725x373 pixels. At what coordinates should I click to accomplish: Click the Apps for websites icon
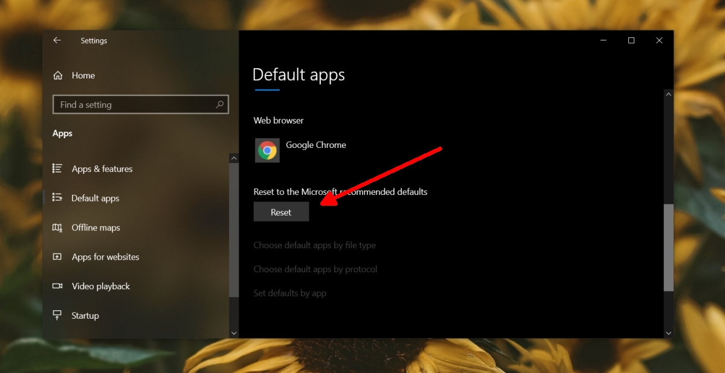coord(58,257)
